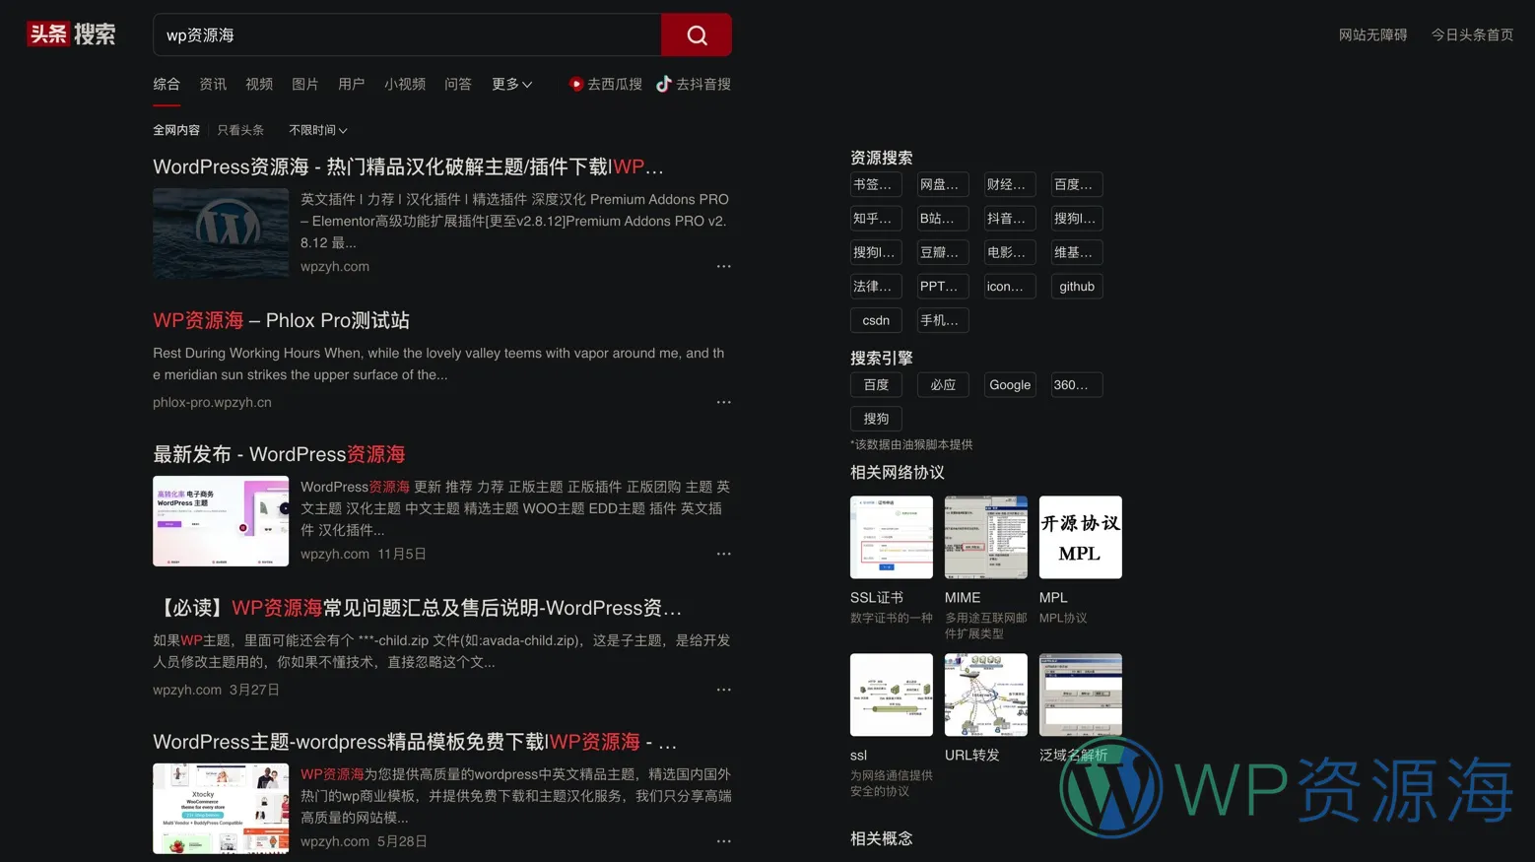Open result WordPress资源海 - 热门精品汉化破解主题
Screen dimensions: 1535x862
pos(408,166)
